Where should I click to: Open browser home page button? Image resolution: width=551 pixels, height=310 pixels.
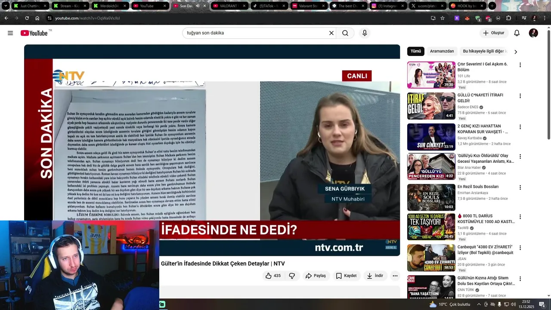point(37,18)
